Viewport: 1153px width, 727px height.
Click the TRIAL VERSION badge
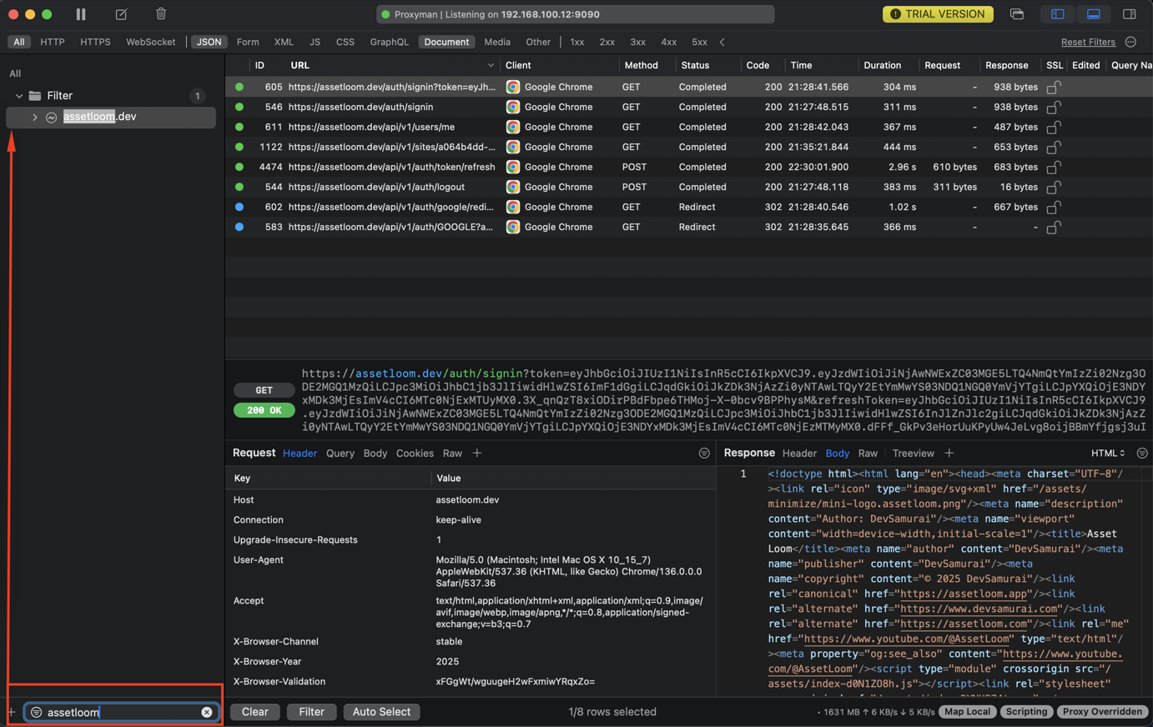938,14
